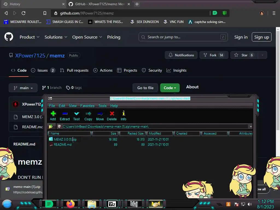
Task: Click the Notifications button
Action: click(181, 55)
